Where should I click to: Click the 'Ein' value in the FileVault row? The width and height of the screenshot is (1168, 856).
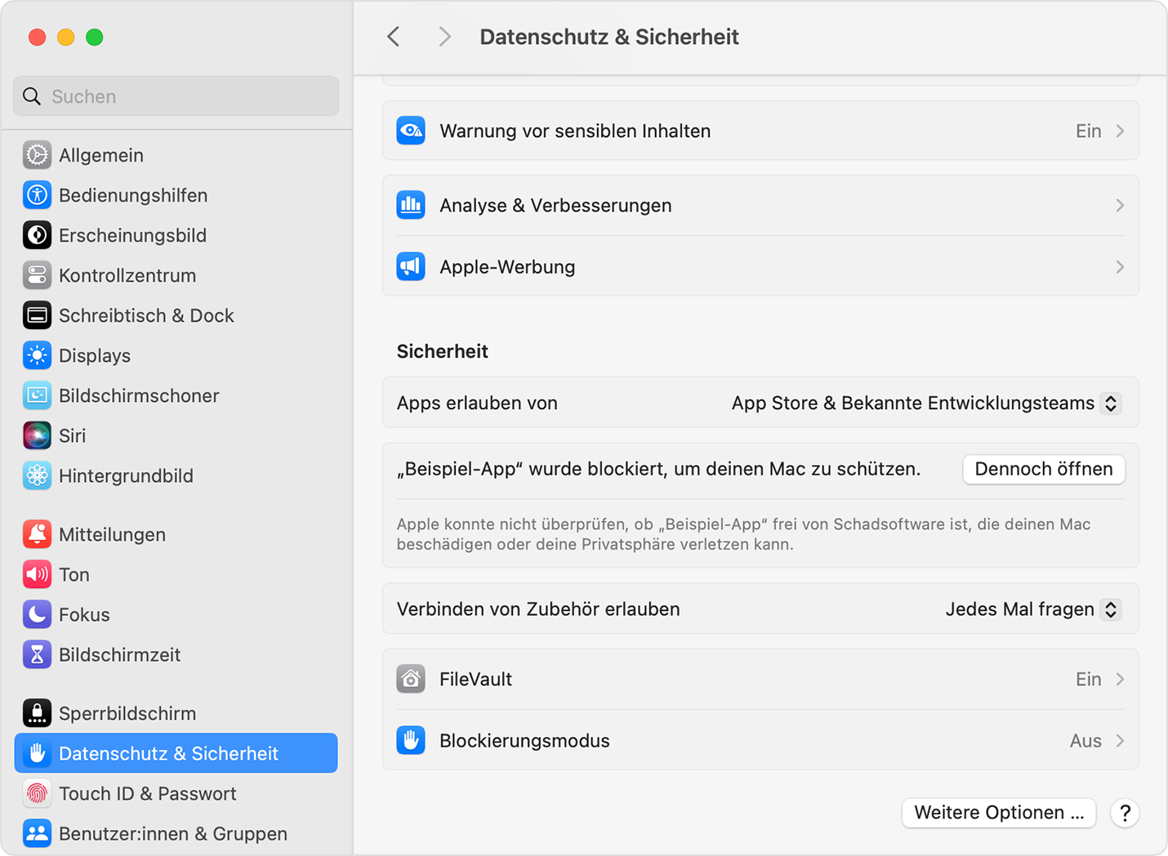coord(1088,680)
